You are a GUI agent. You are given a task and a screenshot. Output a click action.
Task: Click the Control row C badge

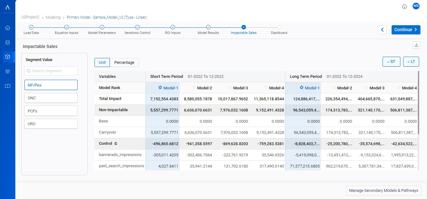point(116,144)
